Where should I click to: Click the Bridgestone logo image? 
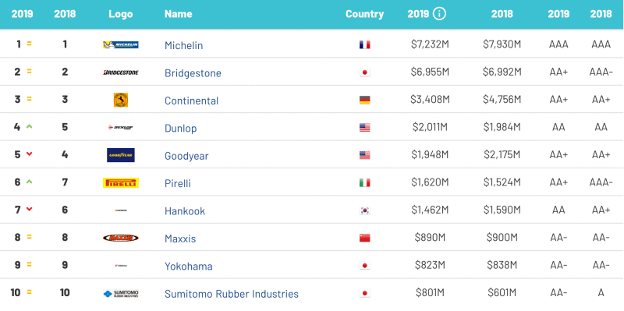pyautogui.click(x=121, y=72)
